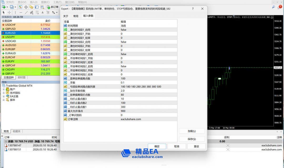The image size is (284, 168).
Task: Select the crosshair cursor tool
Action: click(9, 12)
